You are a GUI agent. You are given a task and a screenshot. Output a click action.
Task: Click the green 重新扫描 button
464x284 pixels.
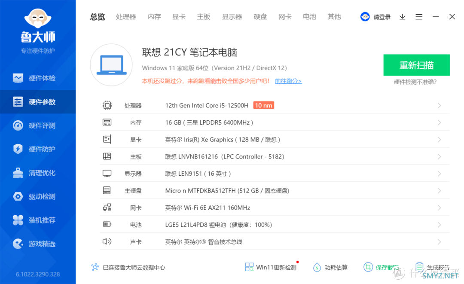click(x=416, y=65)
